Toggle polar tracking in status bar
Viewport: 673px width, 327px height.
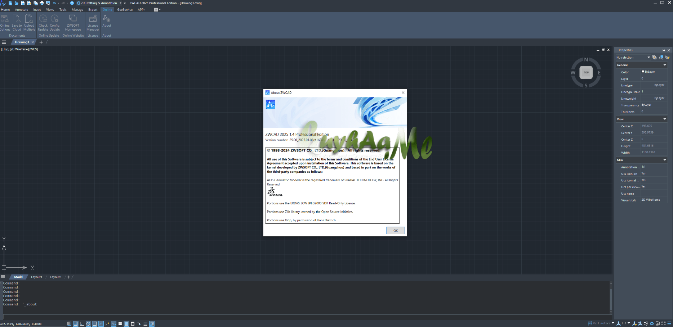88,324
